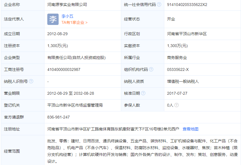Select the company name 河南源亨实业有限公司
Screen dimensions: 241x165
(67, 5)
